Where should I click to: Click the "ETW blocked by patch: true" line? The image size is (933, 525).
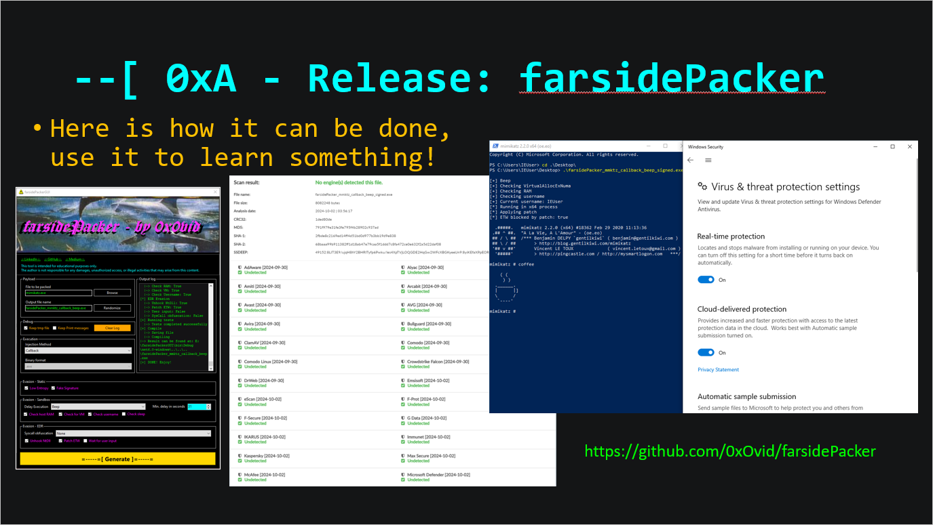click(x=529, y=217)
